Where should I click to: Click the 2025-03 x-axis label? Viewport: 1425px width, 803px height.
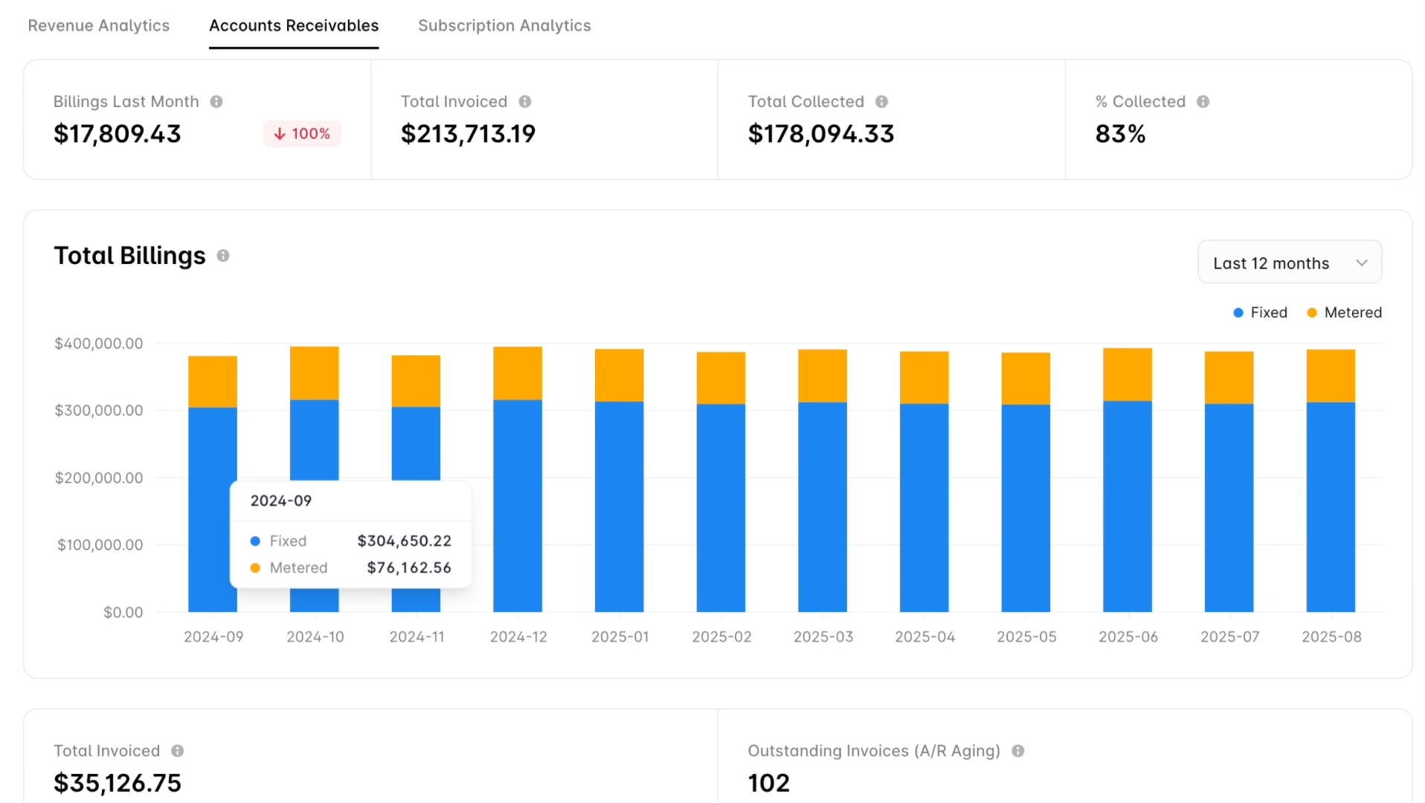pos(823,637)
